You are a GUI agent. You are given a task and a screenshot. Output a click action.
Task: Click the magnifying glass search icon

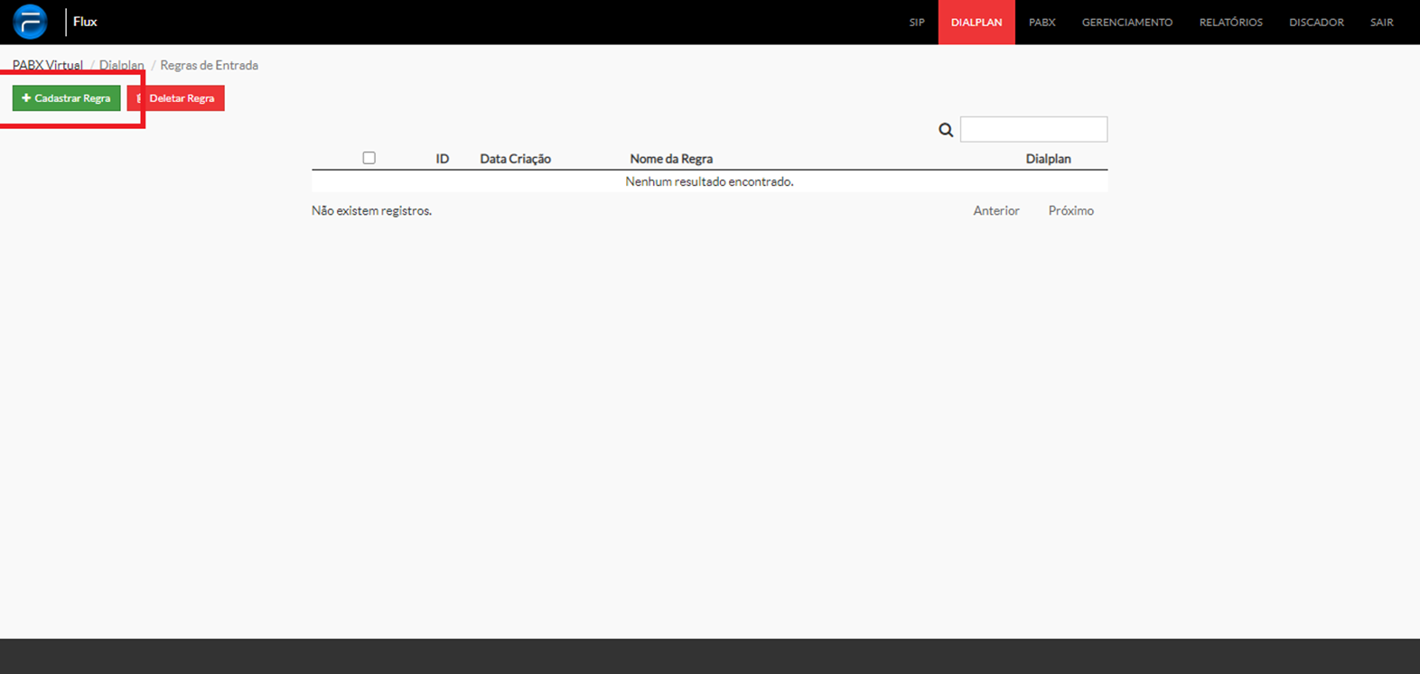click(x=946, y=130)
